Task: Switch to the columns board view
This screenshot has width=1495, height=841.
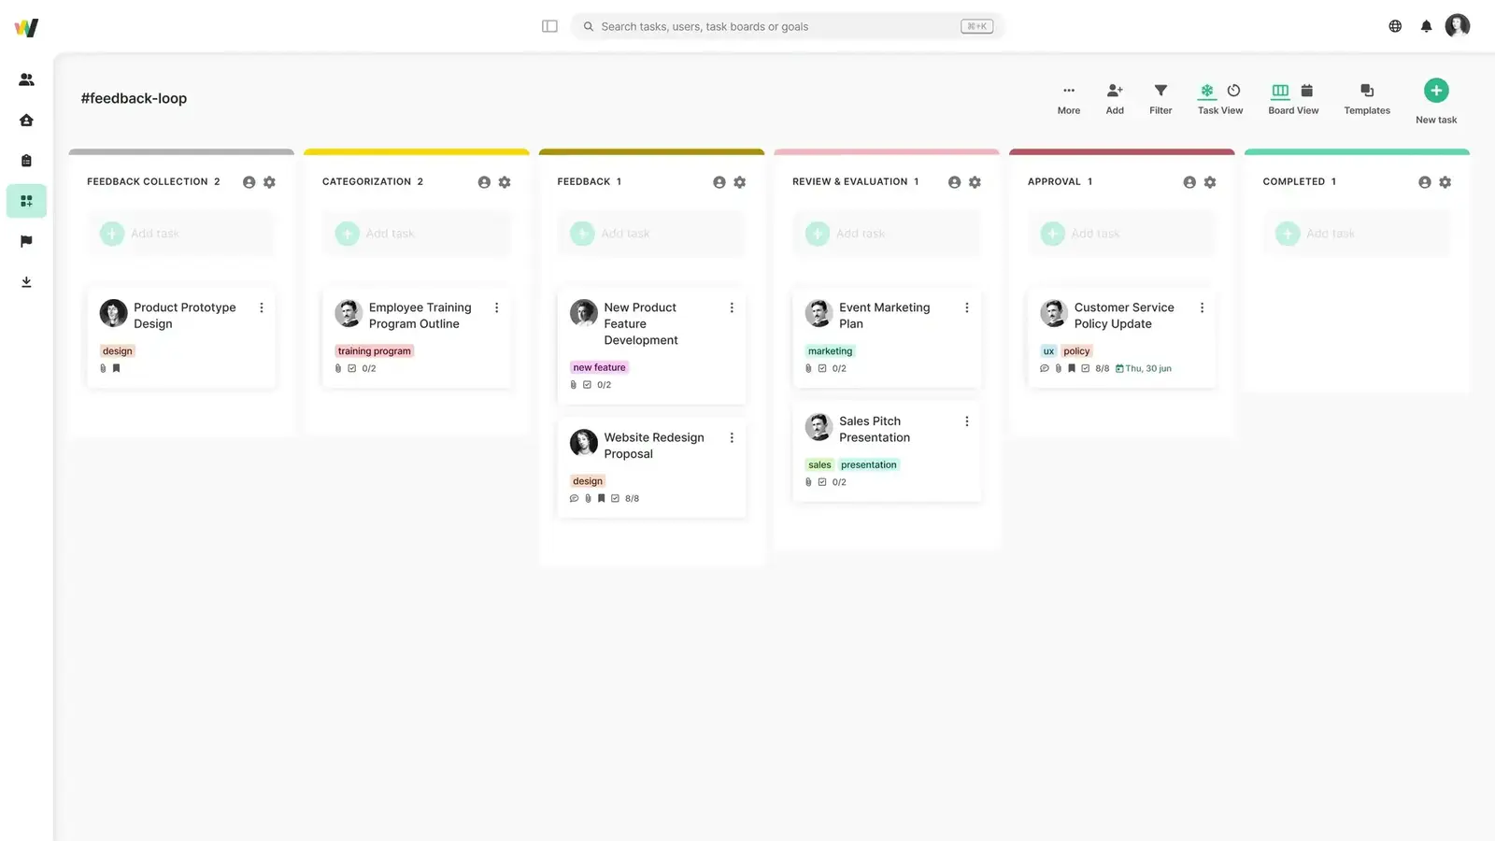Action: (x=1280, y=91)
